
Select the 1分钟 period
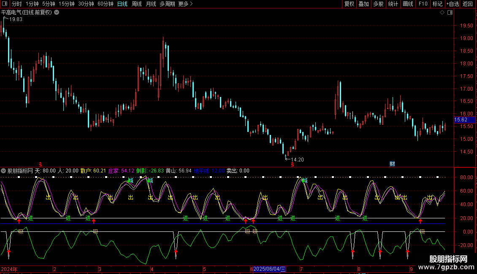[32, 4]
